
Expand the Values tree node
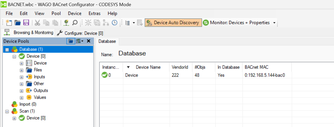pos(21,98)
